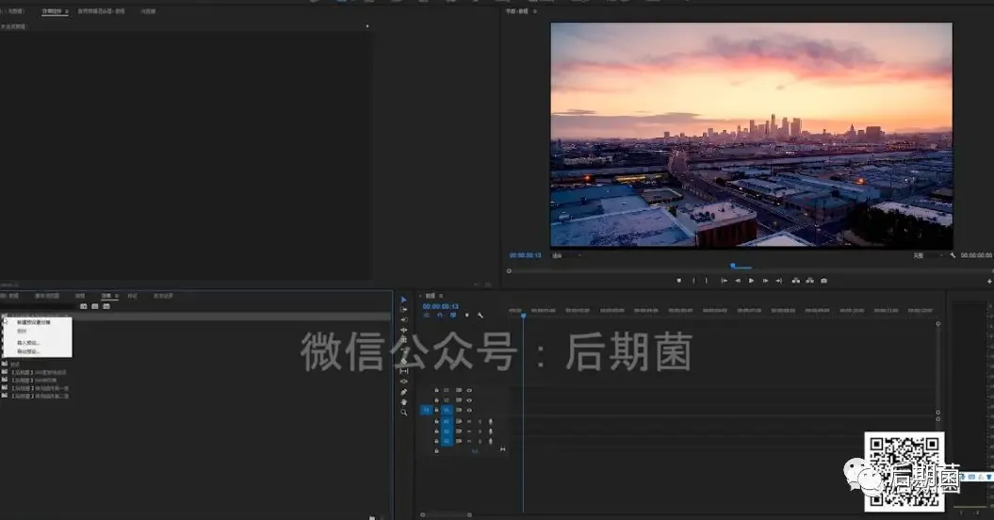The width and height of the screenshot is (994, 520).
Task: Click the timeline timecode 00:00:00:13 field
Action: (441, 306)
